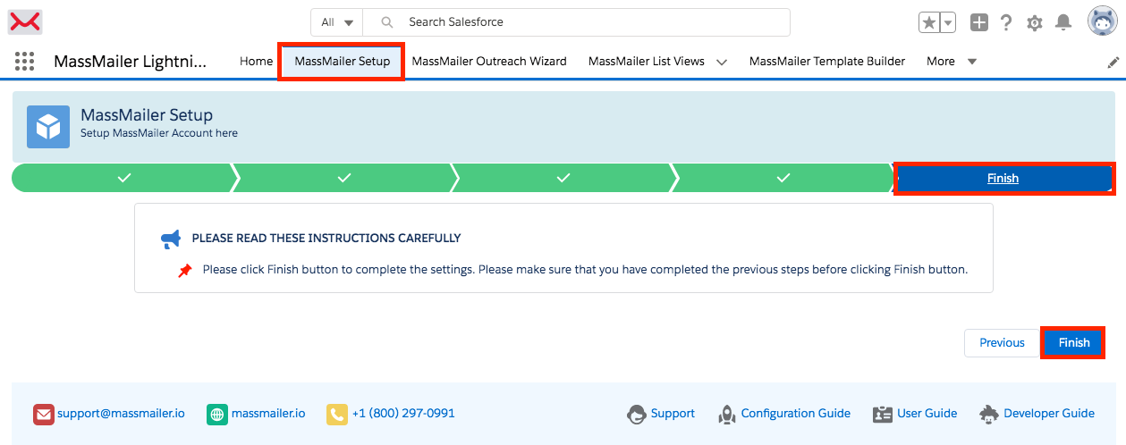The image size is (1126, 445).
Task: Open the App Launcher grid icon
Action: (25, 62)
